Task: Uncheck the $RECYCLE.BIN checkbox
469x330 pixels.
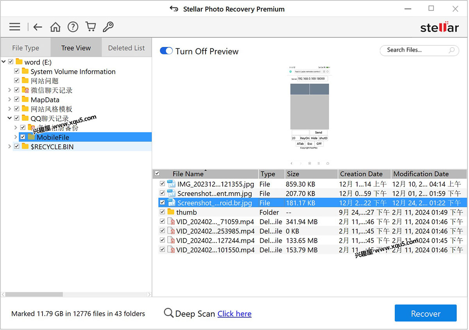Action: [16, 146]
